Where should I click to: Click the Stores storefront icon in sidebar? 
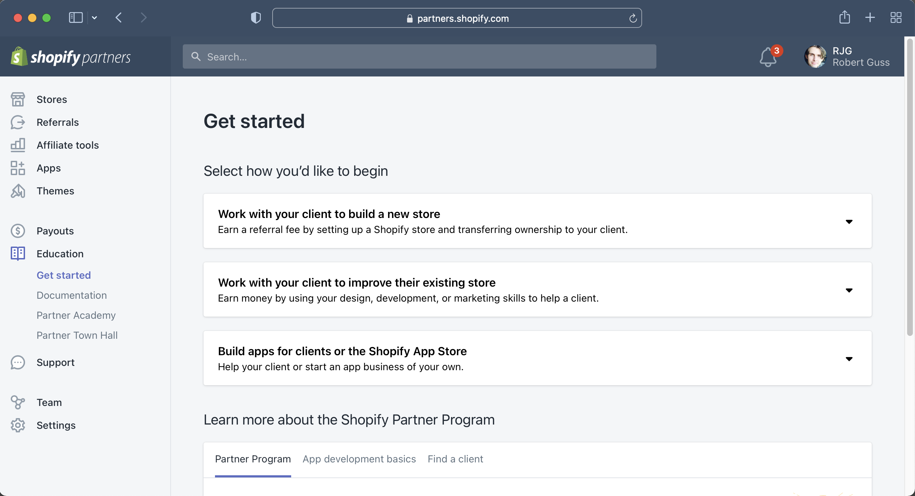[x=18, y=99]
